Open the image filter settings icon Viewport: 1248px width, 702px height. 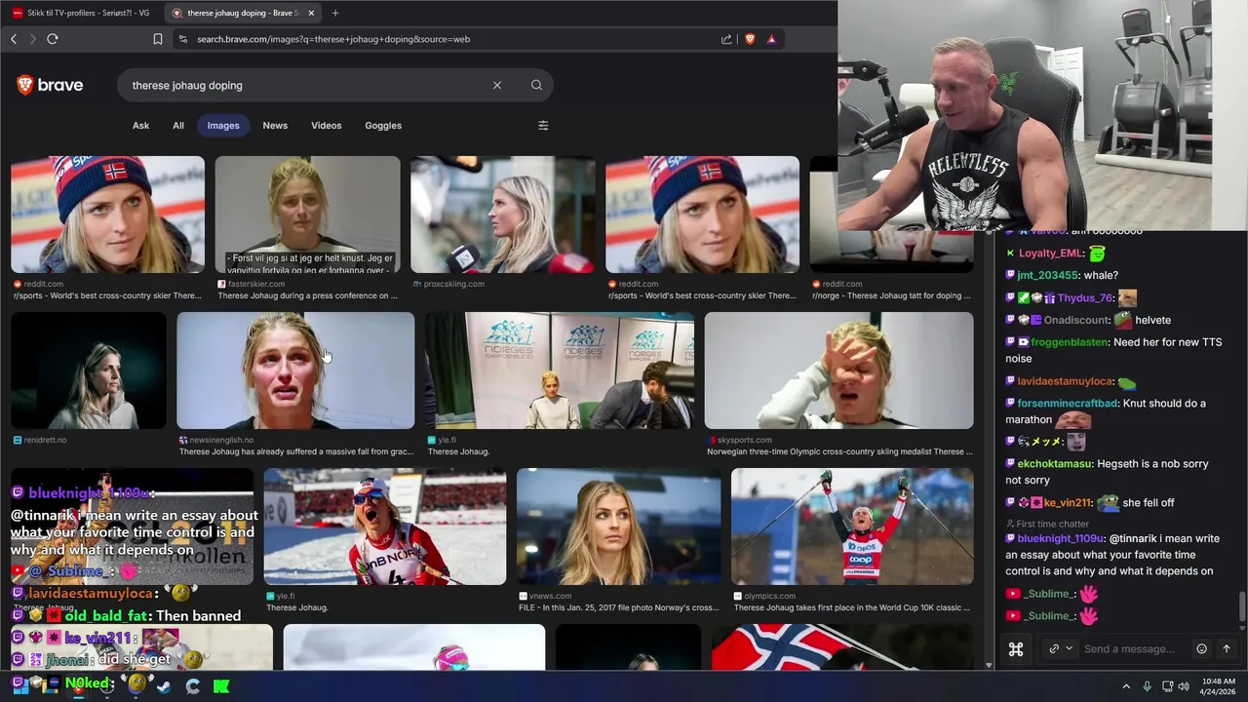point(543,125)
